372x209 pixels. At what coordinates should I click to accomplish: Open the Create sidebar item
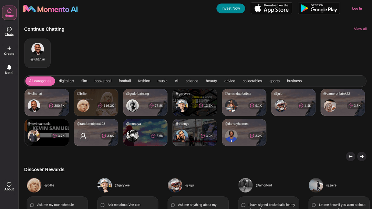point(9,51)
